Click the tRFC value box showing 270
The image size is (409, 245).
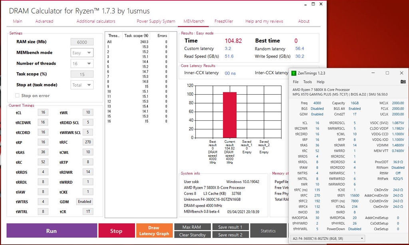pos(88,142)
